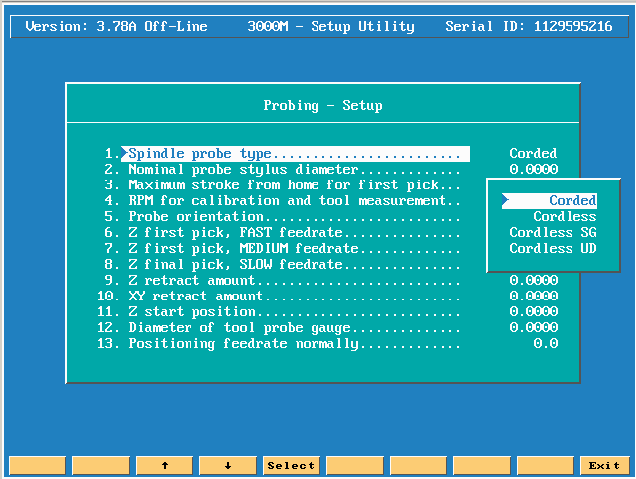
Task: Click Nominal probe stylus diameter value 0.0000
Action: pyautogui.click(x=534, y=169)
